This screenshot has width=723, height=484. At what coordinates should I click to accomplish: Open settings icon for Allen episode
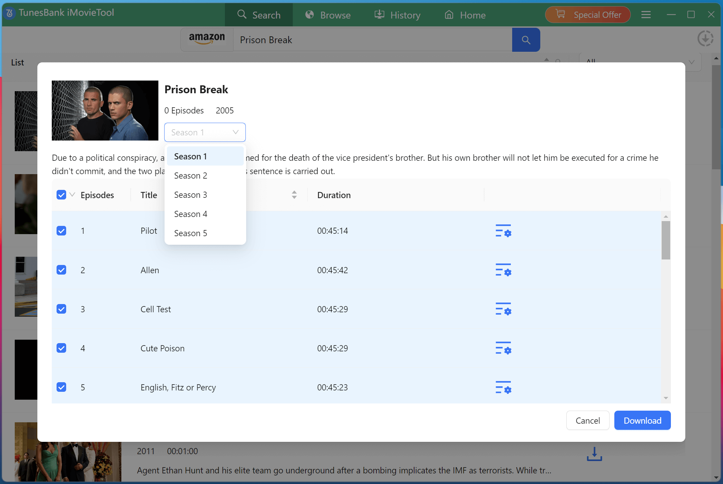[503, 270]
